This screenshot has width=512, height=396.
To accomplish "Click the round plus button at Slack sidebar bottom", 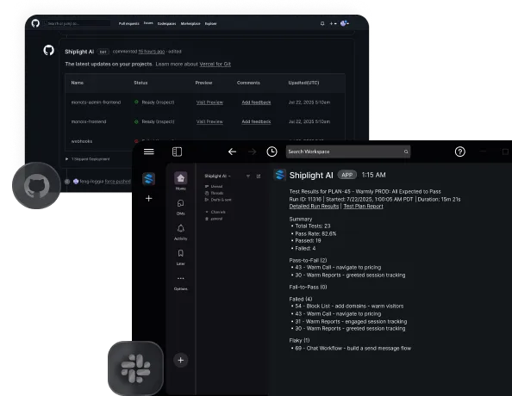I will (180, 360).
